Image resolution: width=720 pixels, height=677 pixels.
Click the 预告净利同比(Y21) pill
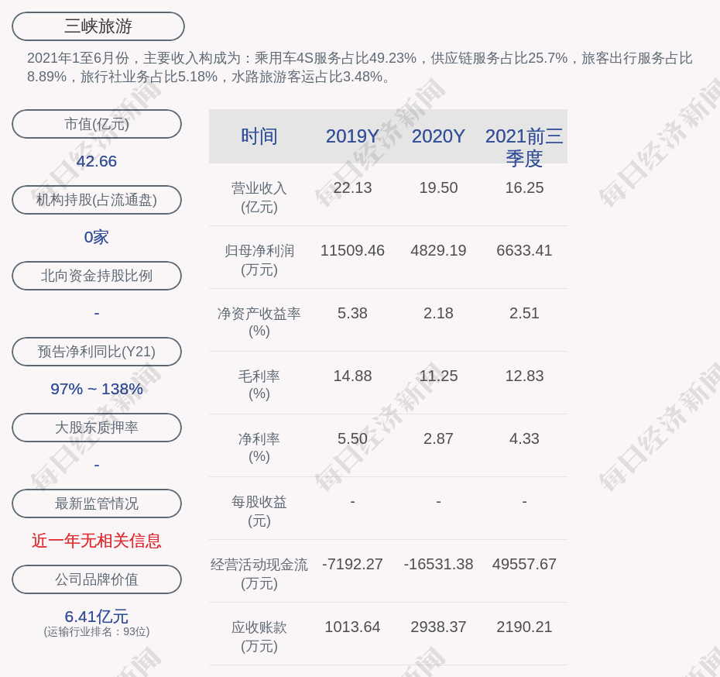97,352
